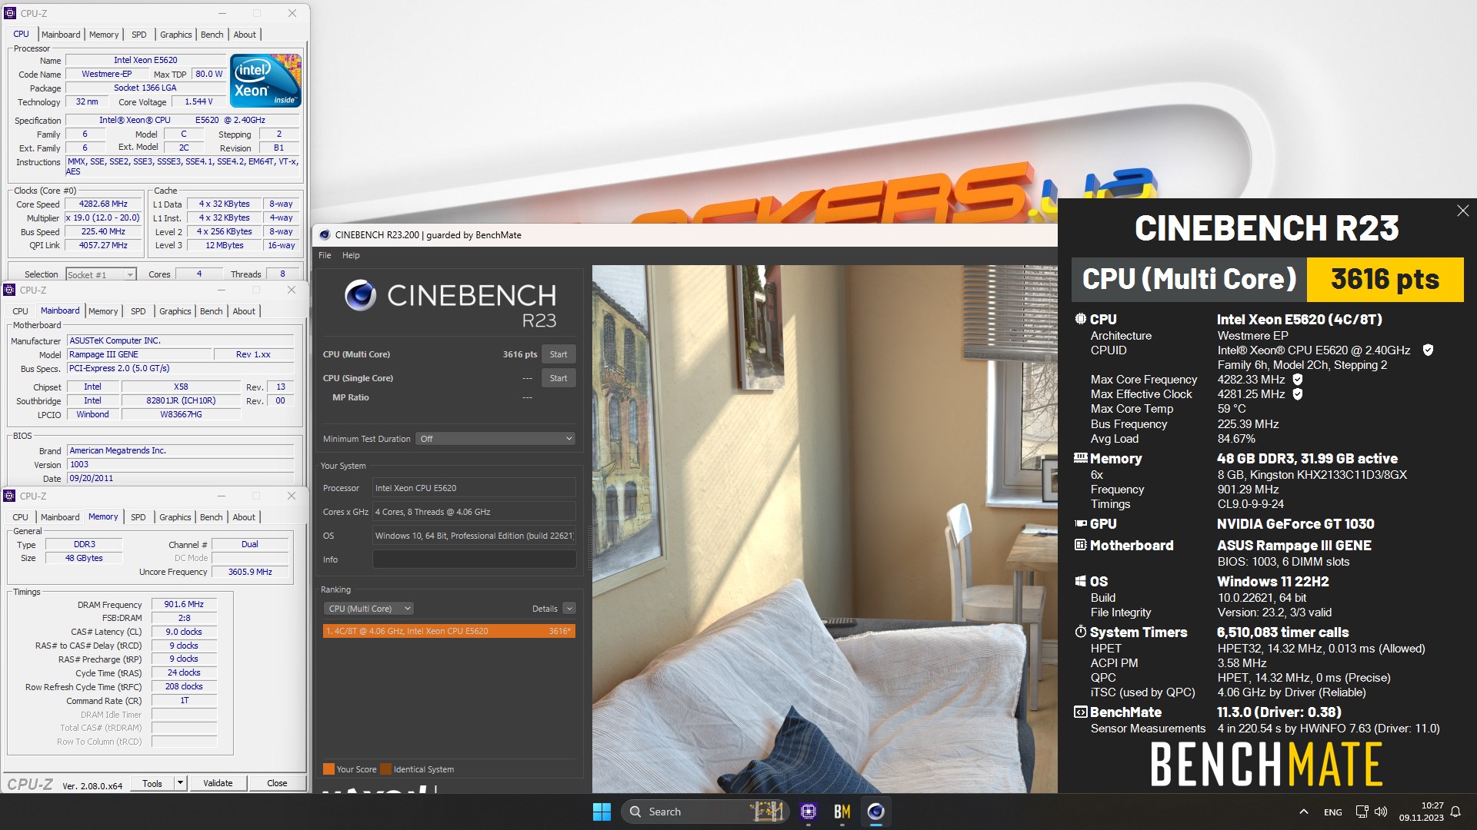This screenshot has width=1477, height=830.
Task: Click the Memory icon in BenchMate panel
Action: coord(1081,458)
